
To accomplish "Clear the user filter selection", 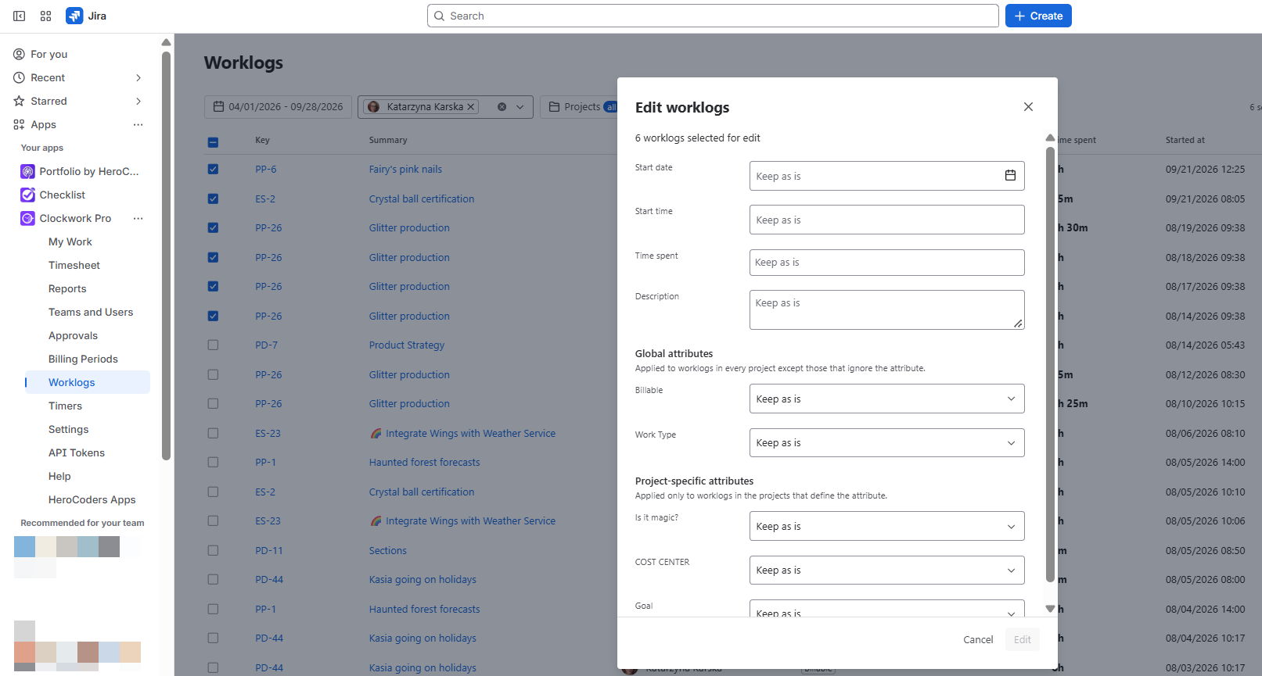I will (502, 107).
